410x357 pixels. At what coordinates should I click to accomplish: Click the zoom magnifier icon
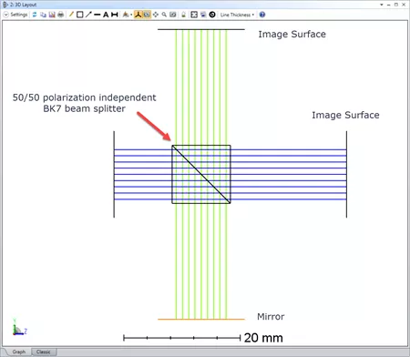tap(164, 15)
